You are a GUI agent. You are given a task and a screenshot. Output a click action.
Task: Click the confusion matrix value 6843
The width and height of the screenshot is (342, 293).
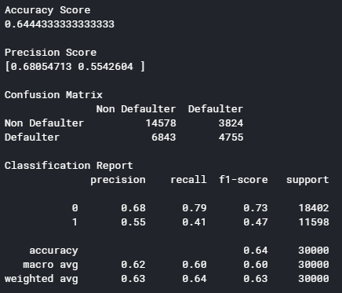[x=164, y=137]
